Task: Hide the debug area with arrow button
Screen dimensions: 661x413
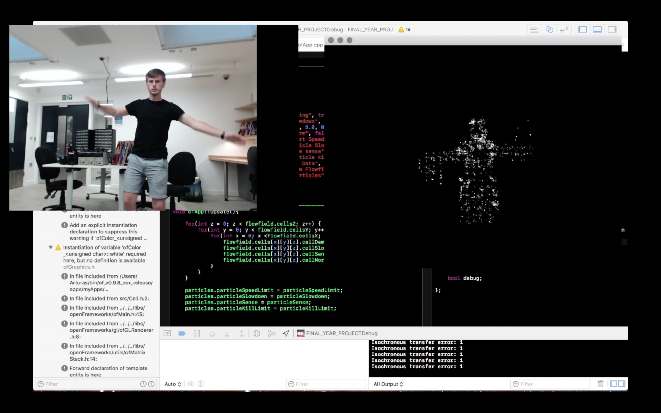Action: tap(167, 333)
